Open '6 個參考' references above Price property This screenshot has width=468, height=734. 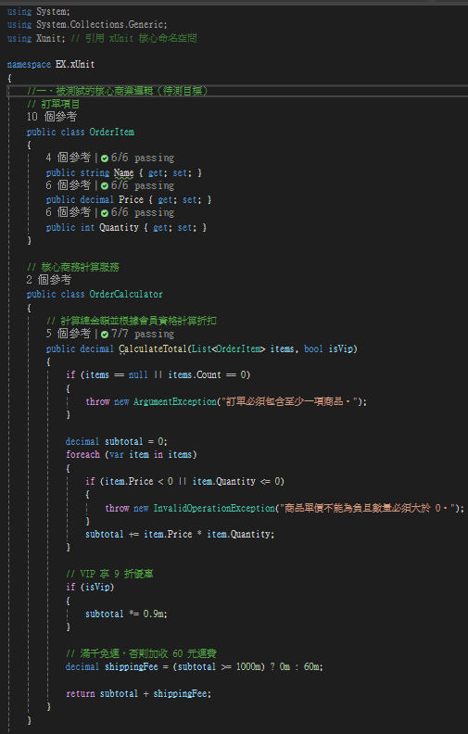pos(69,186)
